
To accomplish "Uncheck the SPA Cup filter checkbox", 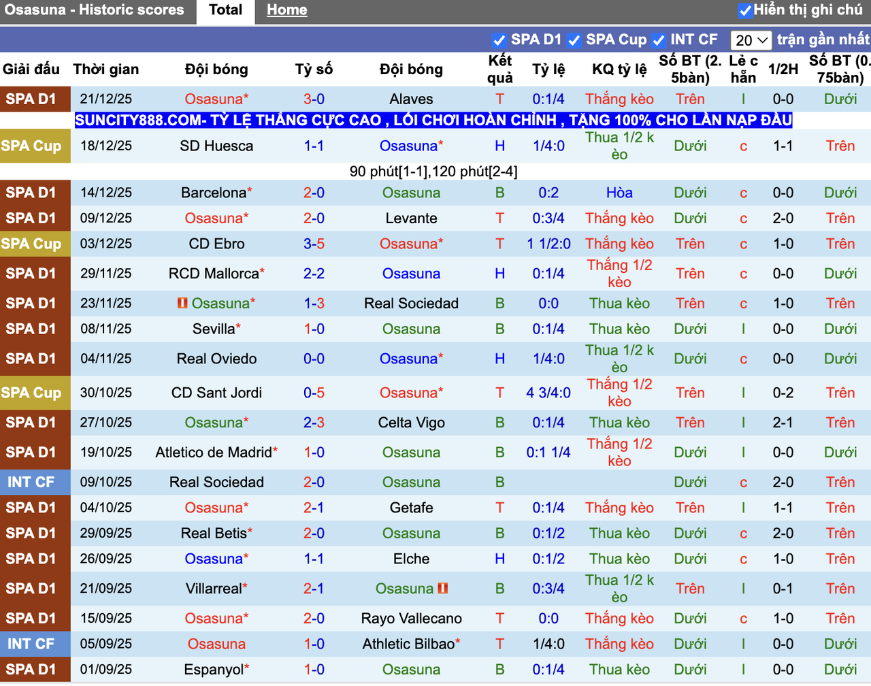I will (574, 40).
